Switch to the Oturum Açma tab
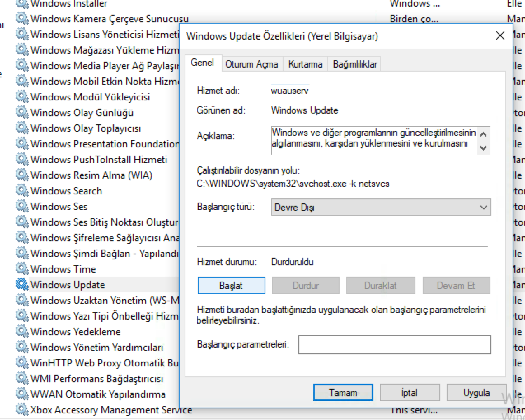Screen dimensions: 525x420 click(251, 64)
